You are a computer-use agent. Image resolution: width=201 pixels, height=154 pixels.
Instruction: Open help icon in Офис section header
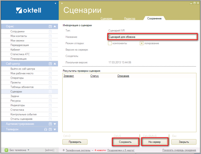pos(50,26)
